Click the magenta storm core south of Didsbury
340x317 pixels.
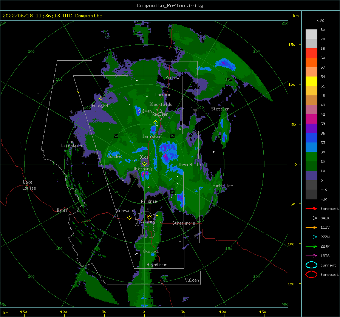[145, 175]
